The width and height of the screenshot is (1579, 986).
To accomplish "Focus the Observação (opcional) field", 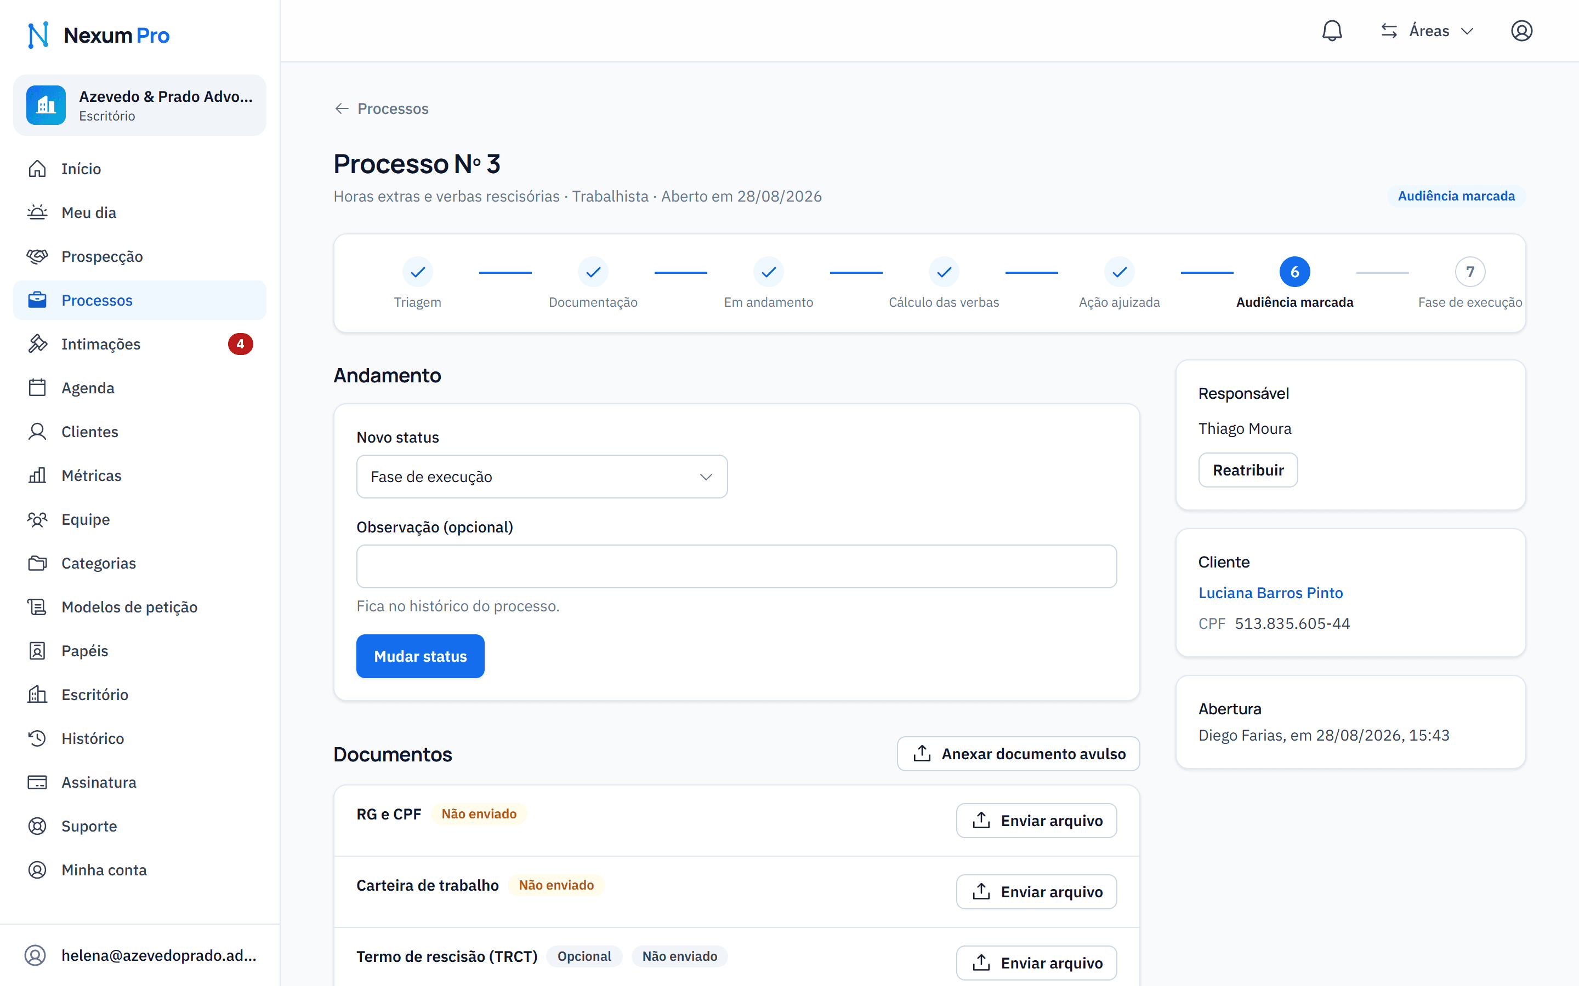I will point(737,566).
